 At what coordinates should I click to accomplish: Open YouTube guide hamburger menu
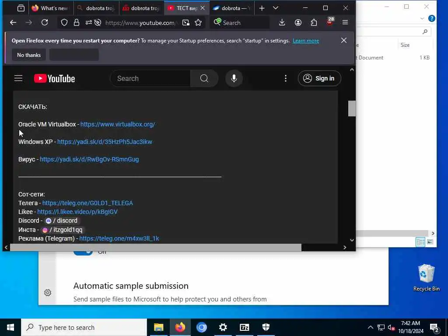(x=18, y=78)
